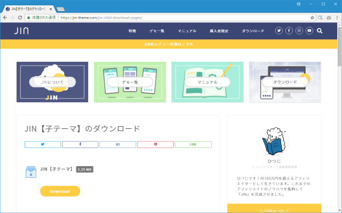The width and height of the screenshot is (342, 213).
Task: Open the Chrome three-dot menu
Action: [x=337, y=17]
